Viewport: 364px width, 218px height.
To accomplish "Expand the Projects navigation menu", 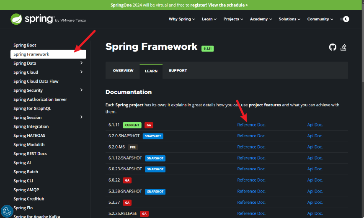I will 233,19.
